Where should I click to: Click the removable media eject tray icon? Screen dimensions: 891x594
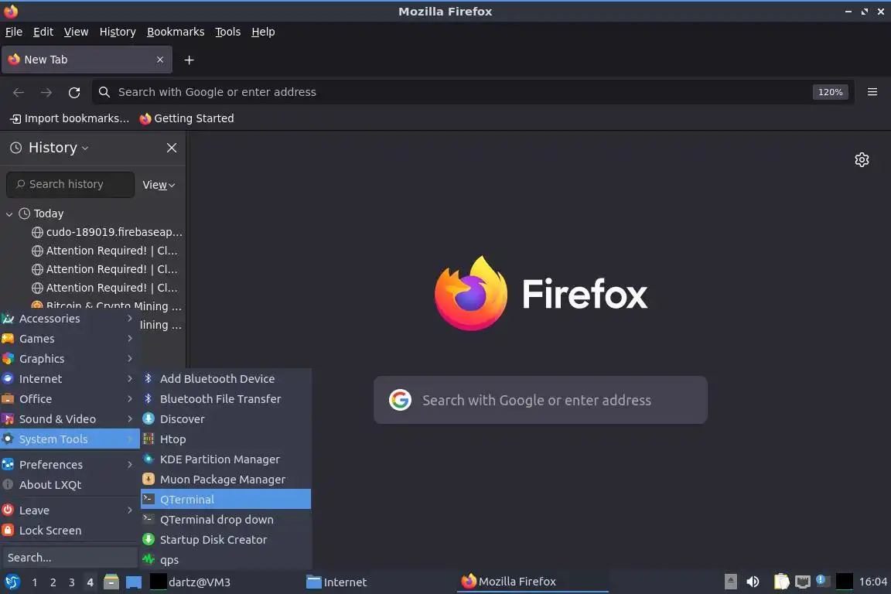click(x=731, y=582)
